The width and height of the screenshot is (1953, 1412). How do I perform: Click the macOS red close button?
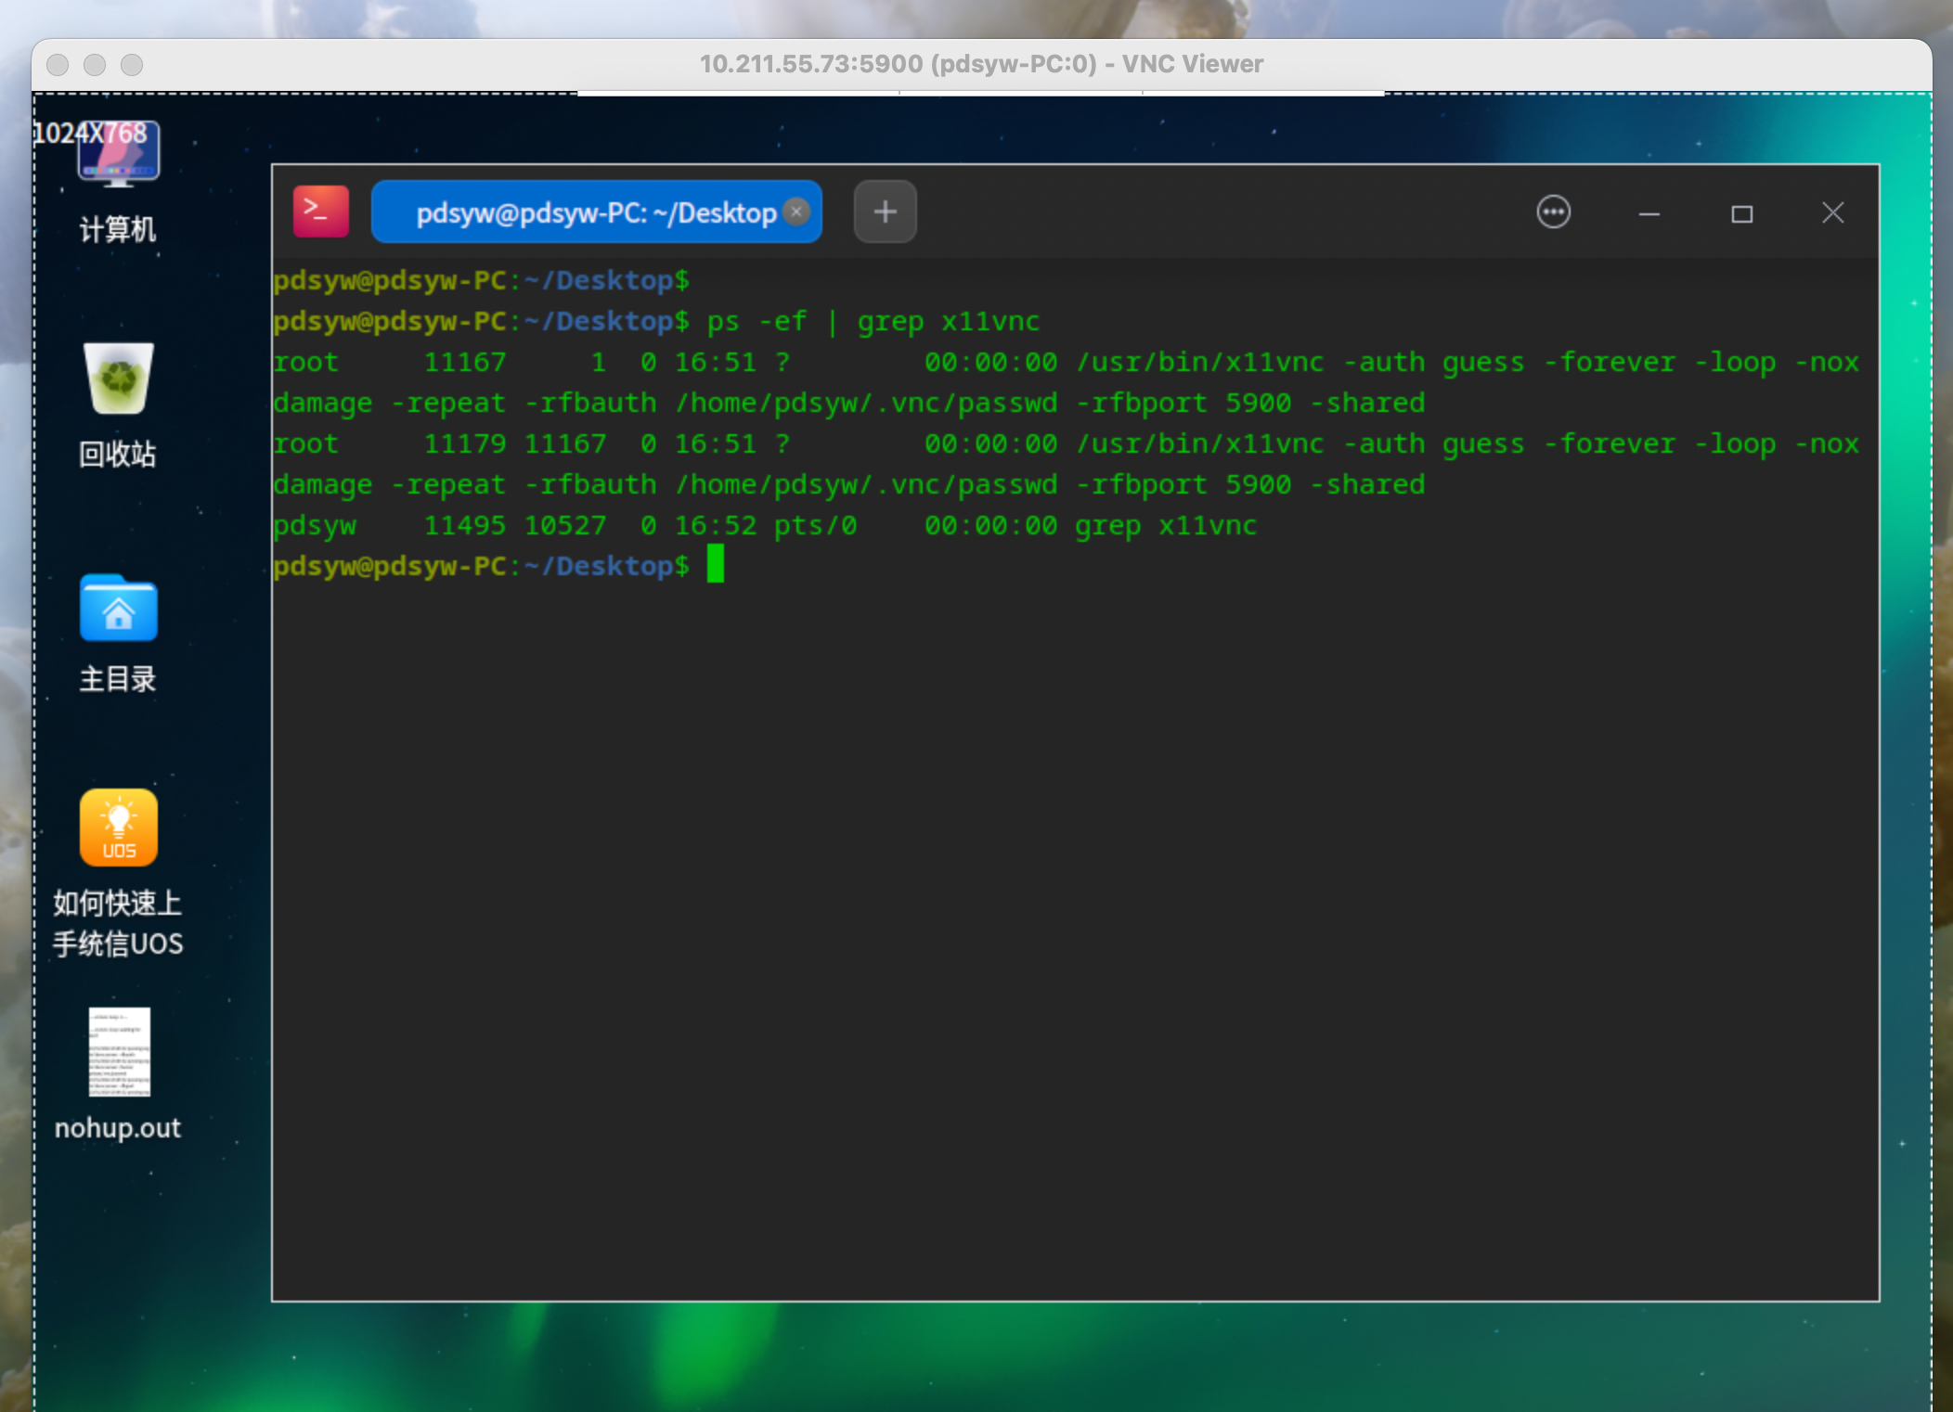(x=58, y=64)
